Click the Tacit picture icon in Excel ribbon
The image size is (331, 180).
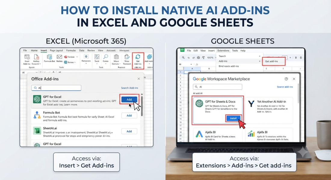click(97, 57)
